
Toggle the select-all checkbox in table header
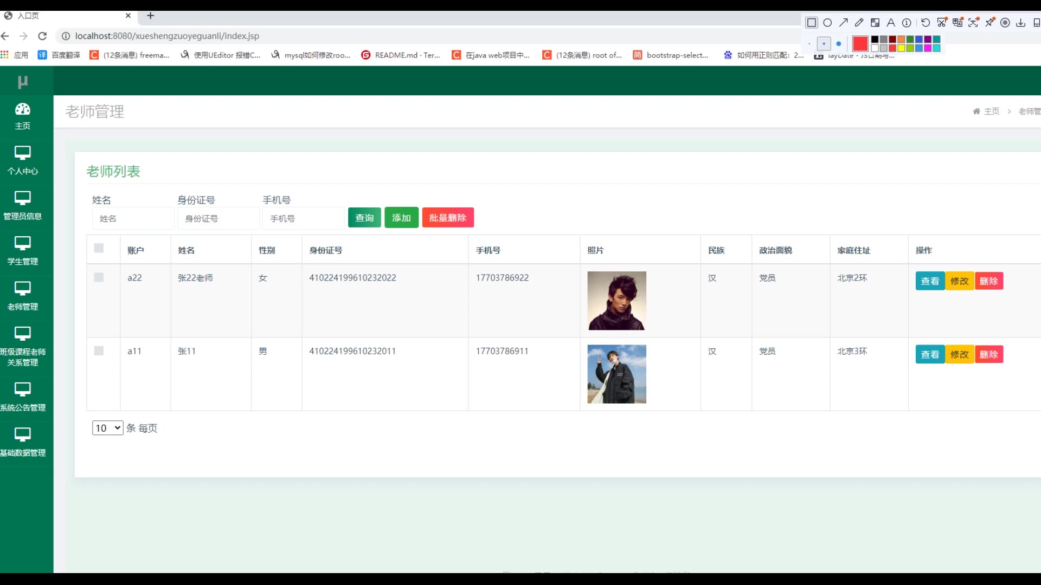pos(99,248)
